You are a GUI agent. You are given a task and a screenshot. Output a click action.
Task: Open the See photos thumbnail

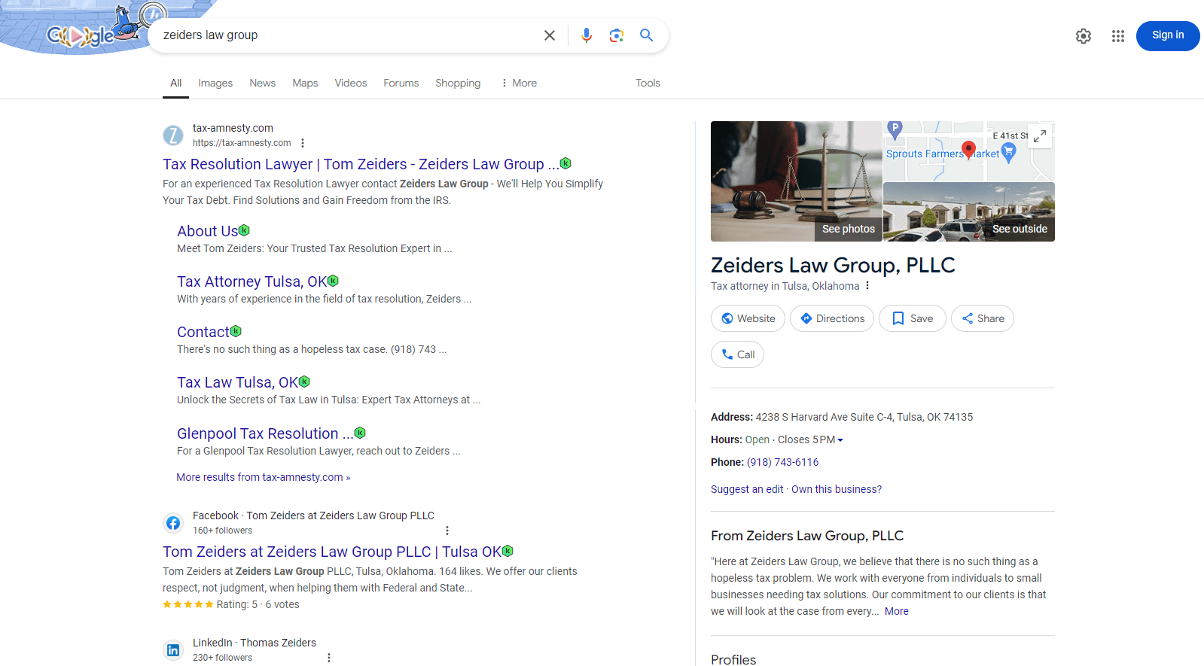pyautogui.click(x=796, y=181)
